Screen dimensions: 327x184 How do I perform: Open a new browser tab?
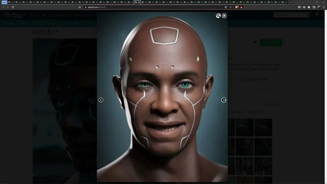pos(291,2)
